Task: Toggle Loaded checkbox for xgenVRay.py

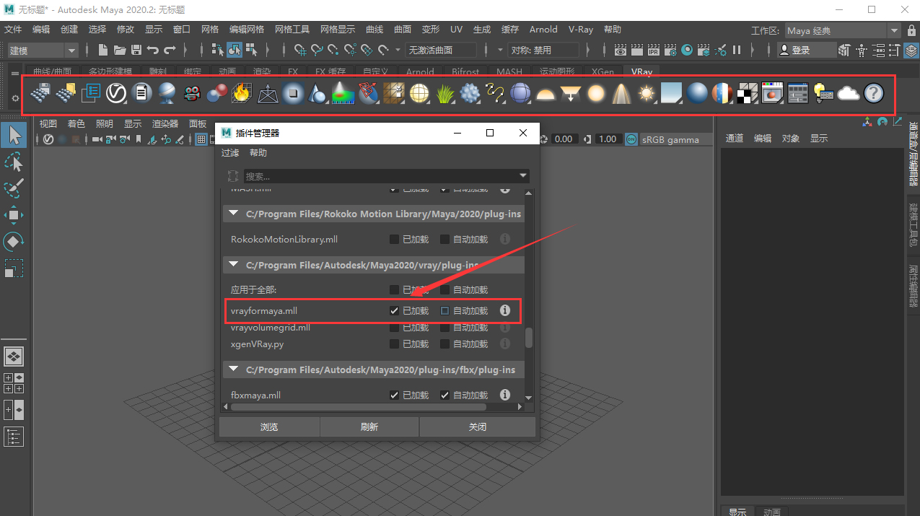Action: pyautogui.click(x=394, y=344)
